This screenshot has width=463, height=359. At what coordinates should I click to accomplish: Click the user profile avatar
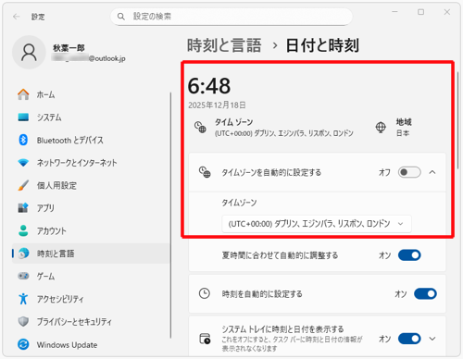point(29,53)
